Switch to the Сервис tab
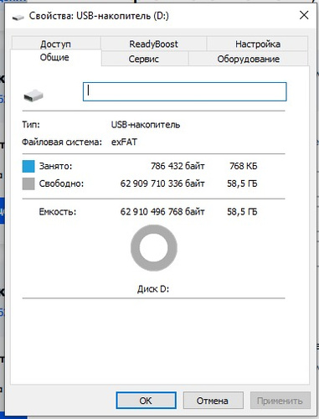Screen dimensions: 319x419 [144, 59]
